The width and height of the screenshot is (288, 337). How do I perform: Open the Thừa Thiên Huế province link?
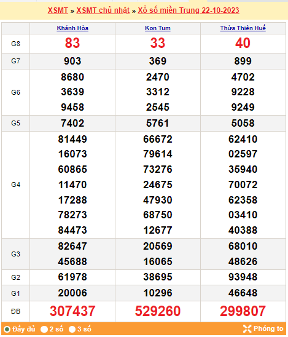tap(243, 28)
